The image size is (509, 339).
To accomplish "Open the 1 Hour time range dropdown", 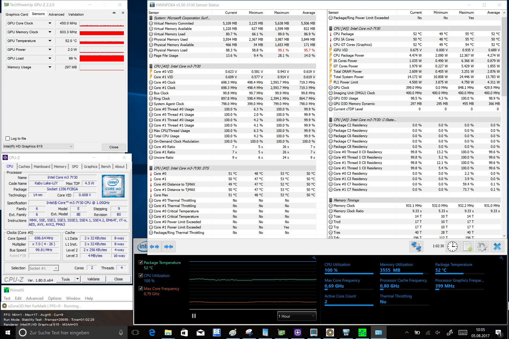I will pos(297,316).
